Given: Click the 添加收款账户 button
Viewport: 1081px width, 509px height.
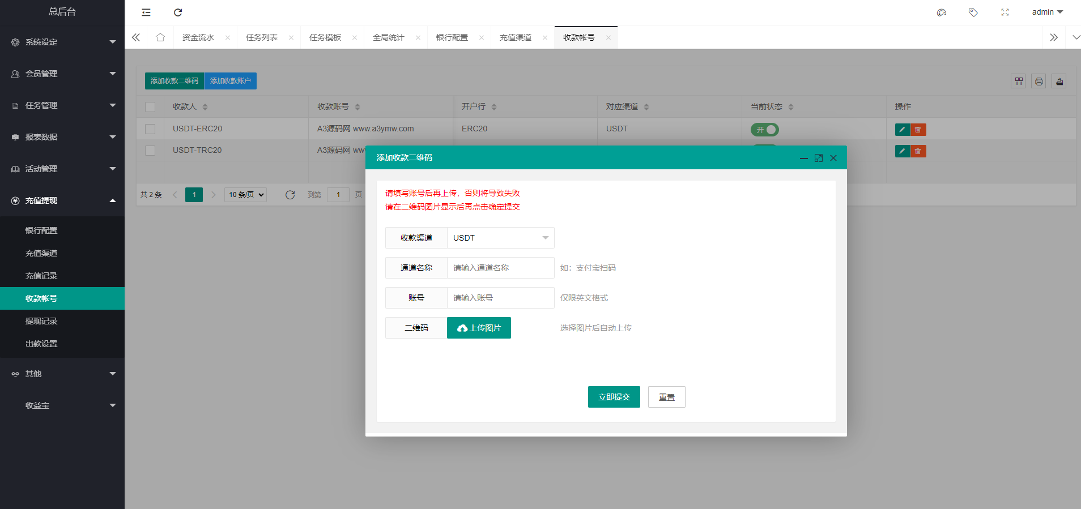Looking at the screenshot, I should pos(231,81).
